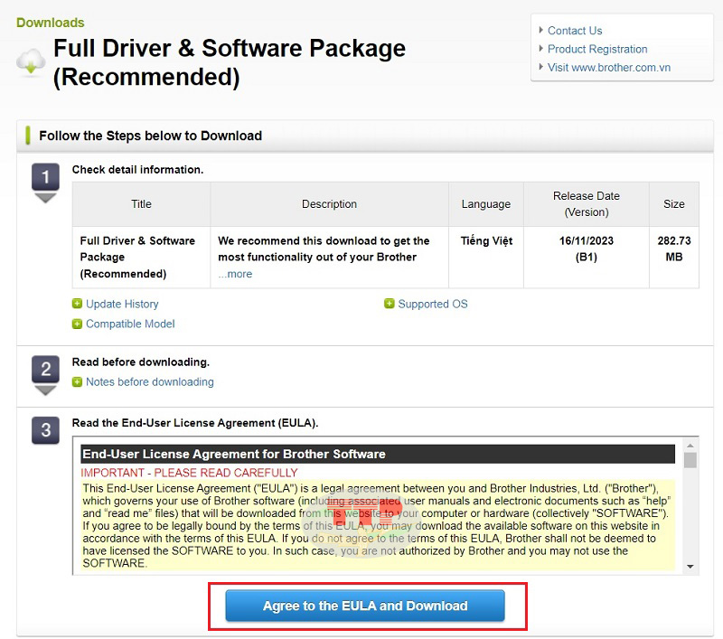The image size is (723, 639).
Task: Expand the Compatible Model list
Action: 130,324
